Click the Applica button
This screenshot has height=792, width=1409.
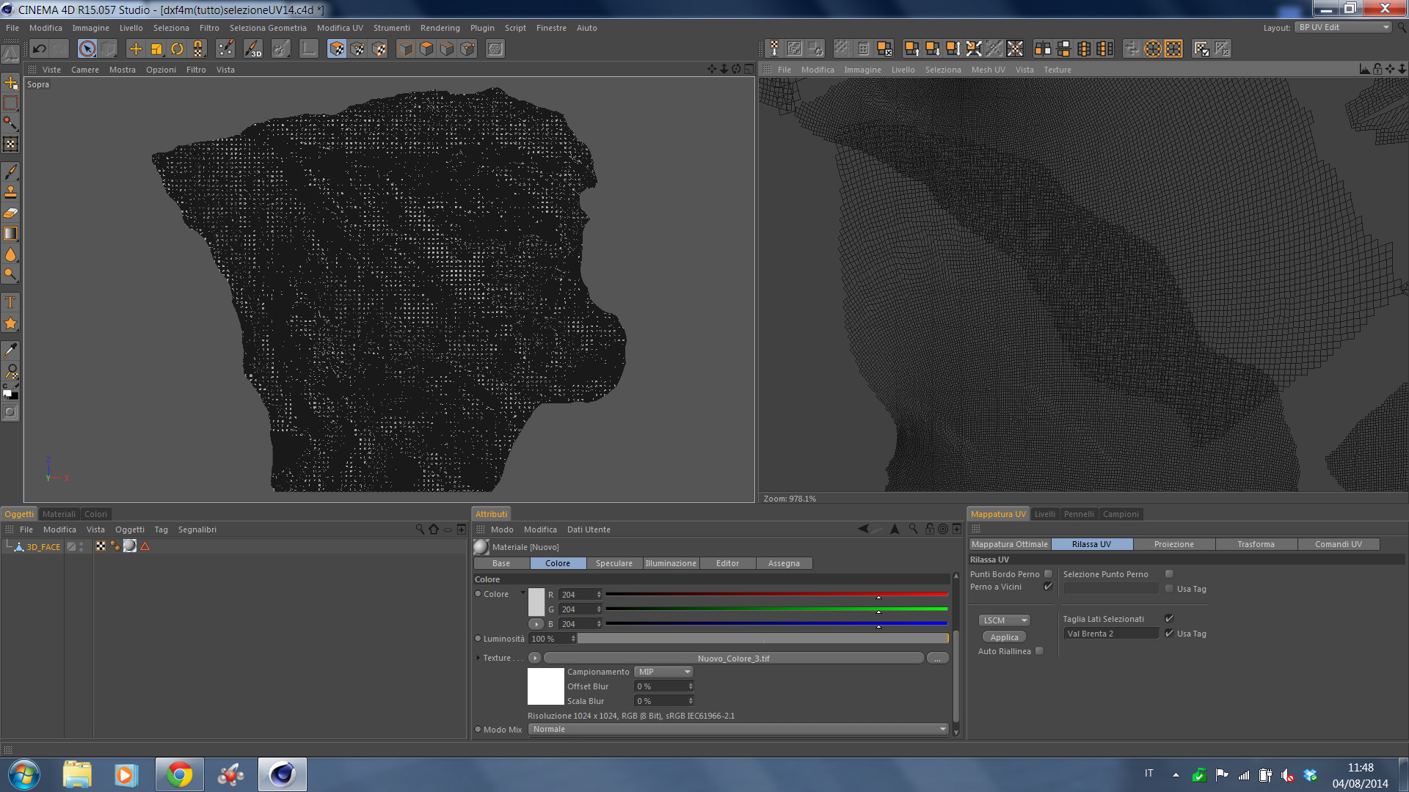tap(1004, 637)
